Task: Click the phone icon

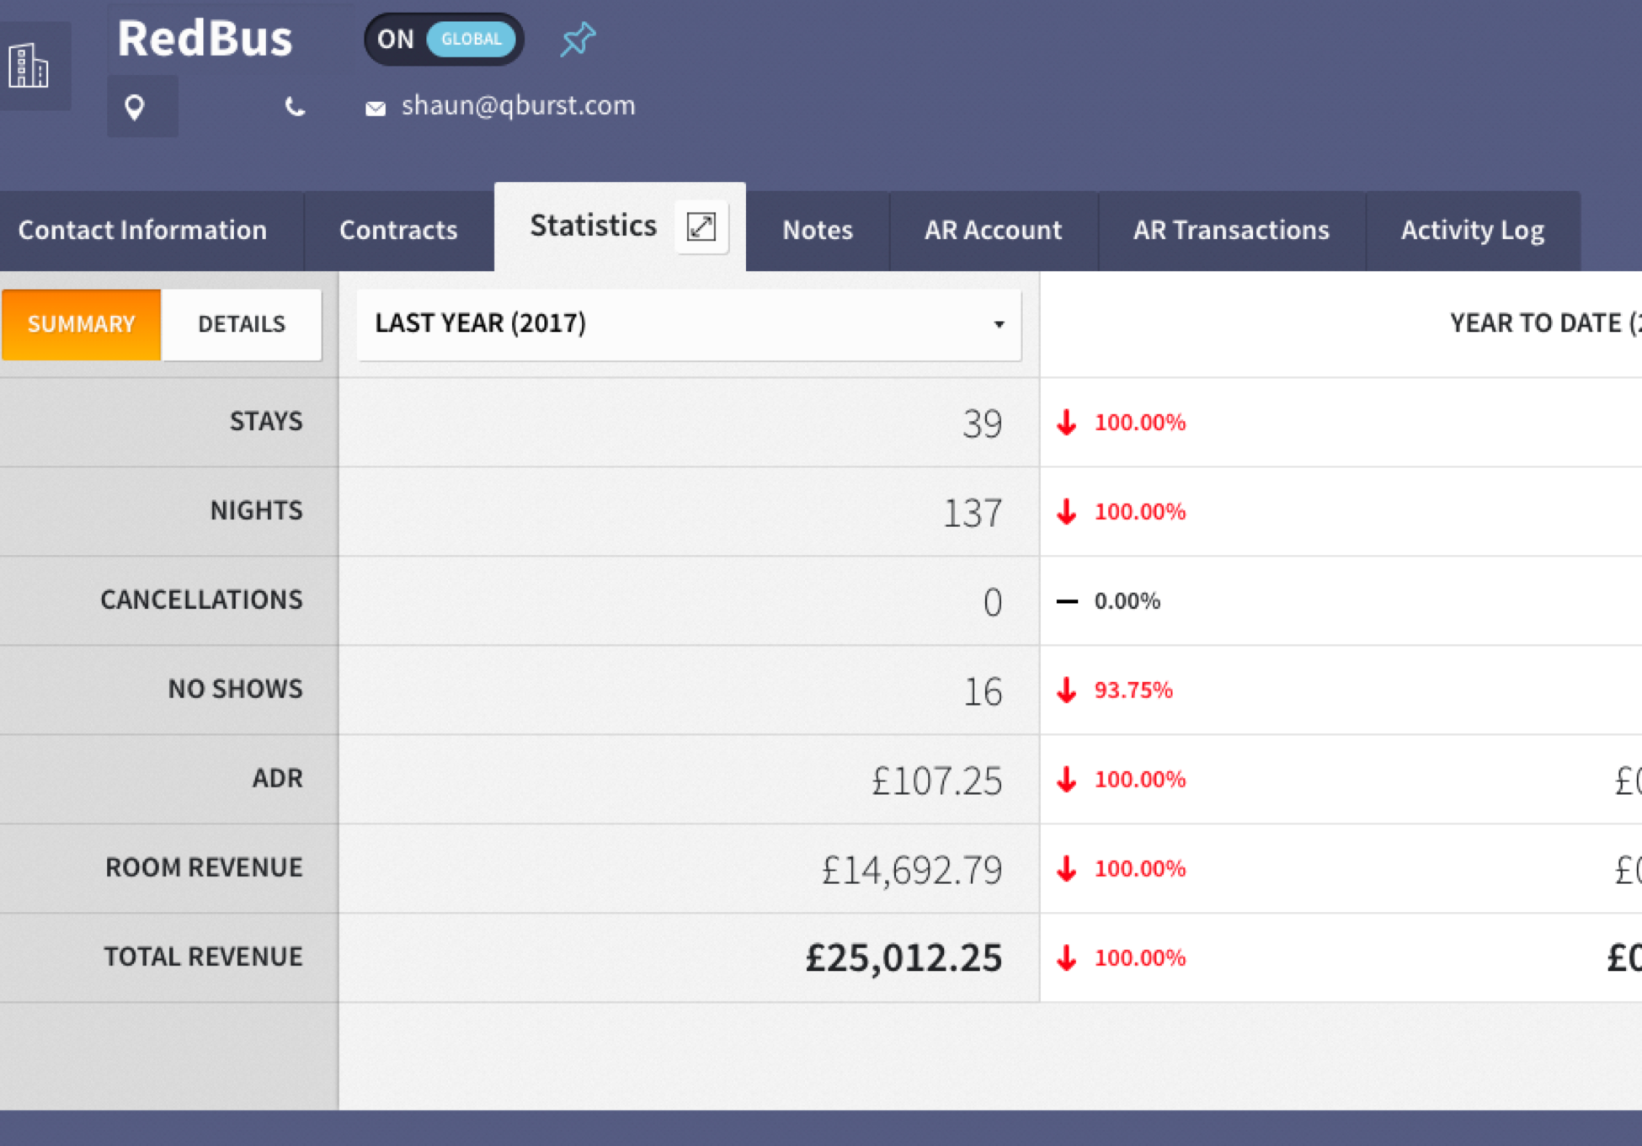Action: coord(294,107)
